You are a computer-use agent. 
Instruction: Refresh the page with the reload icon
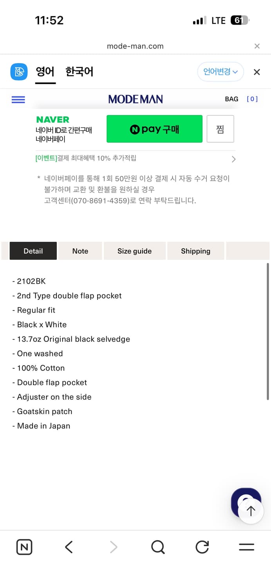tap(202, 547)
